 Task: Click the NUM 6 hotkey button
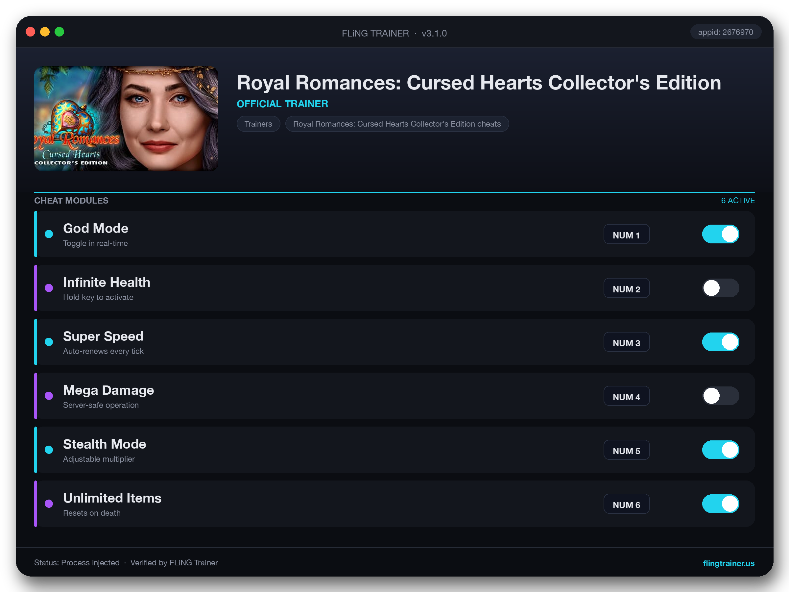pyautogui.click(x=626, y=504)
